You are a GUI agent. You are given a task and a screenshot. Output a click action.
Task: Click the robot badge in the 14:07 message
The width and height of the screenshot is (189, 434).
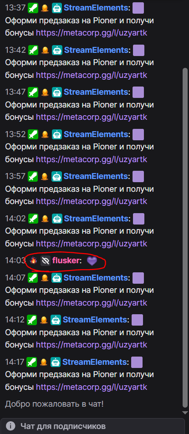[57, 278]
